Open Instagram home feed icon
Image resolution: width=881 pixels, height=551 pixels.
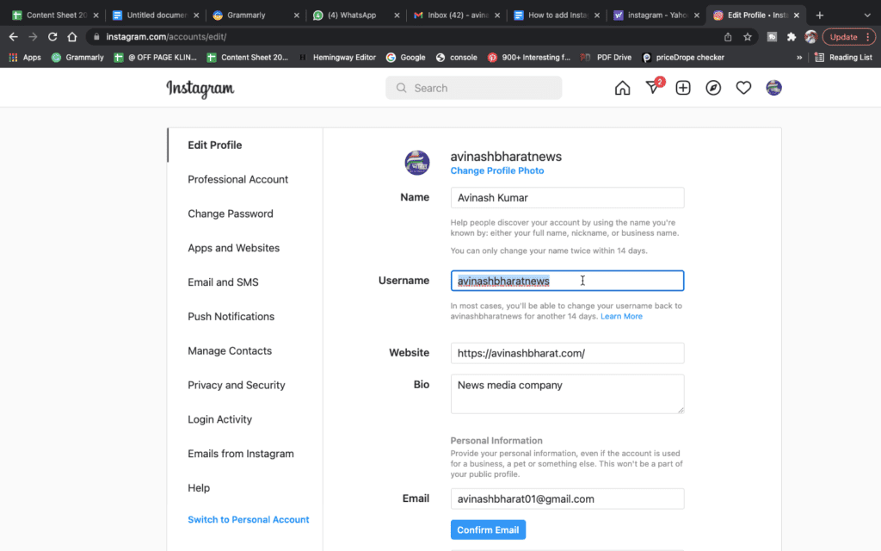tap(622, 89)
